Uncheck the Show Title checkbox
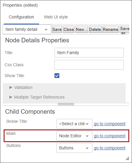The width and height of the screenshot is (132, 163). point(57,76)
